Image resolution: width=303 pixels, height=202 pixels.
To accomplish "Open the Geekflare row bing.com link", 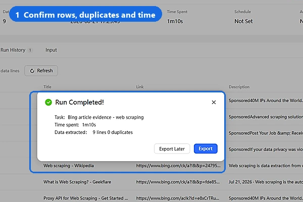I will pyautogui.click(x=178, y=182).
